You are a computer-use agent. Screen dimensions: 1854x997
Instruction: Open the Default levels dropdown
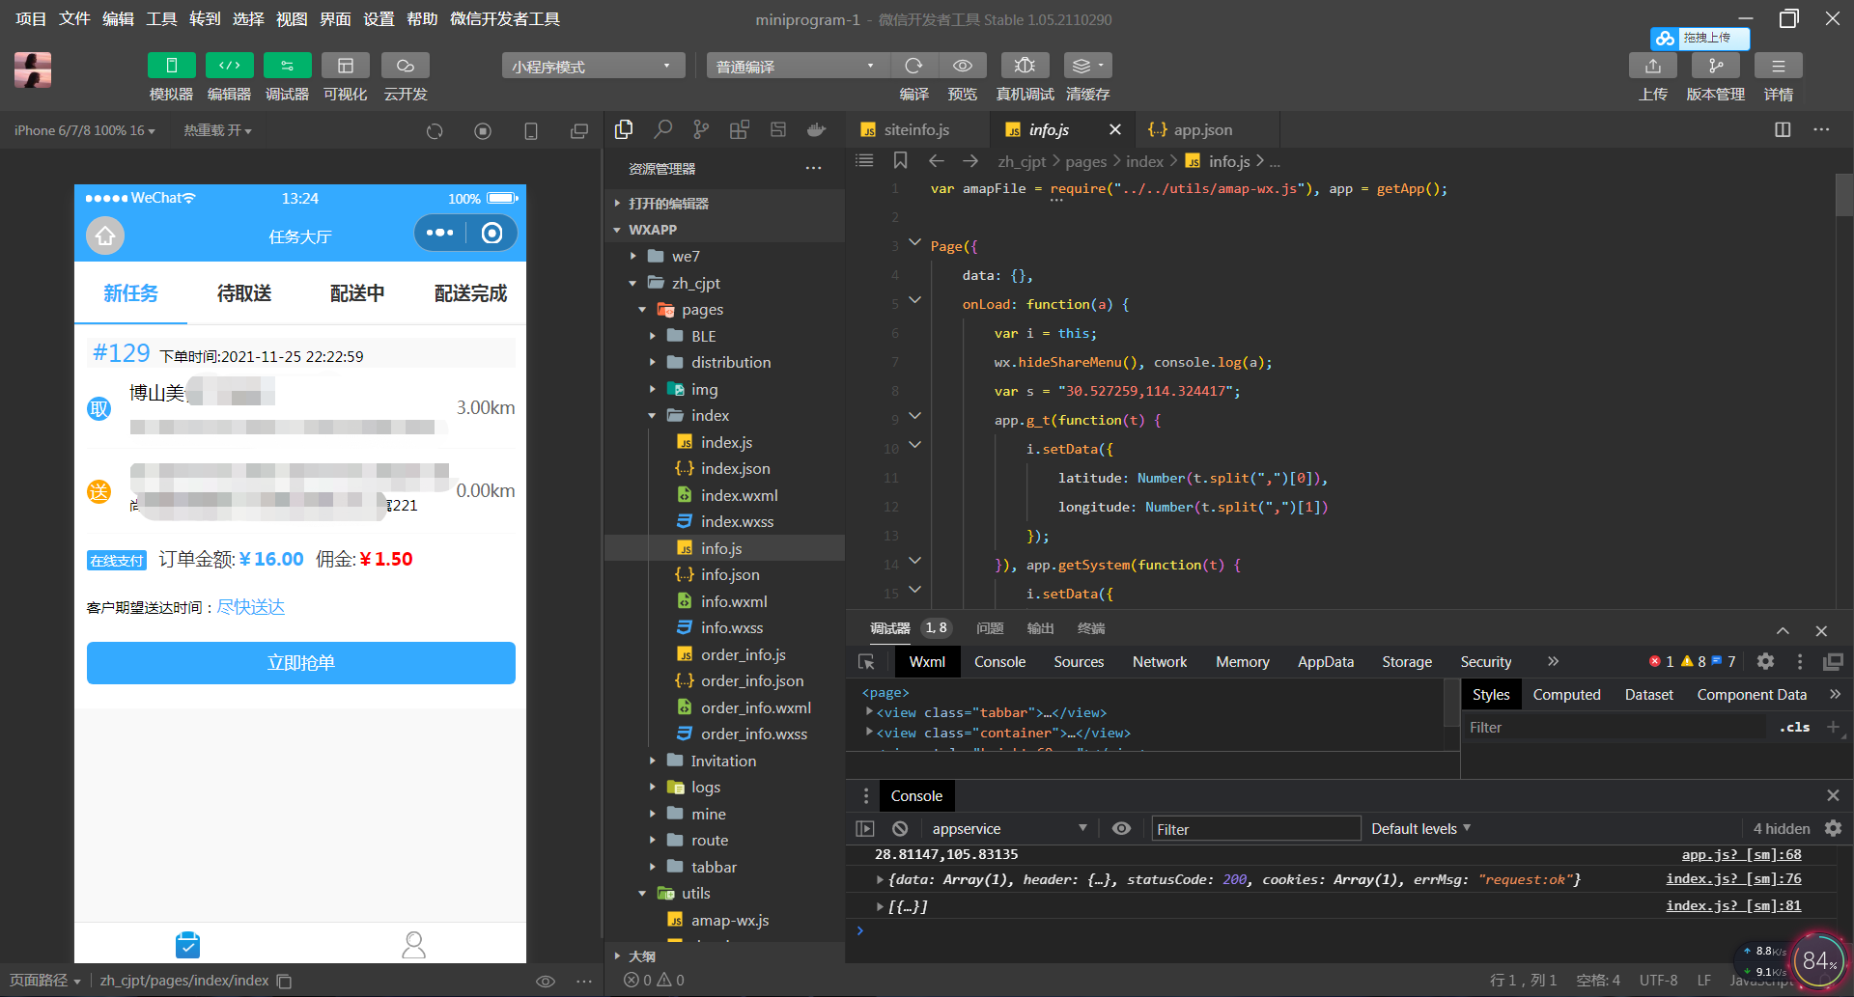pos(1420,829)
